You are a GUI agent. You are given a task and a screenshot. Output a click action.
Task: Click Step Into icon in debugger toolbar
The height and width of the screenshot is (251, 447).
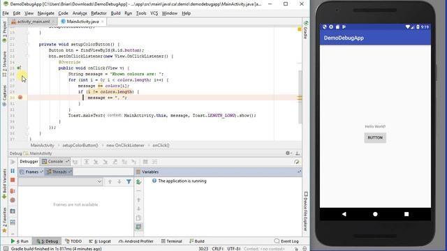click(96, 162)
